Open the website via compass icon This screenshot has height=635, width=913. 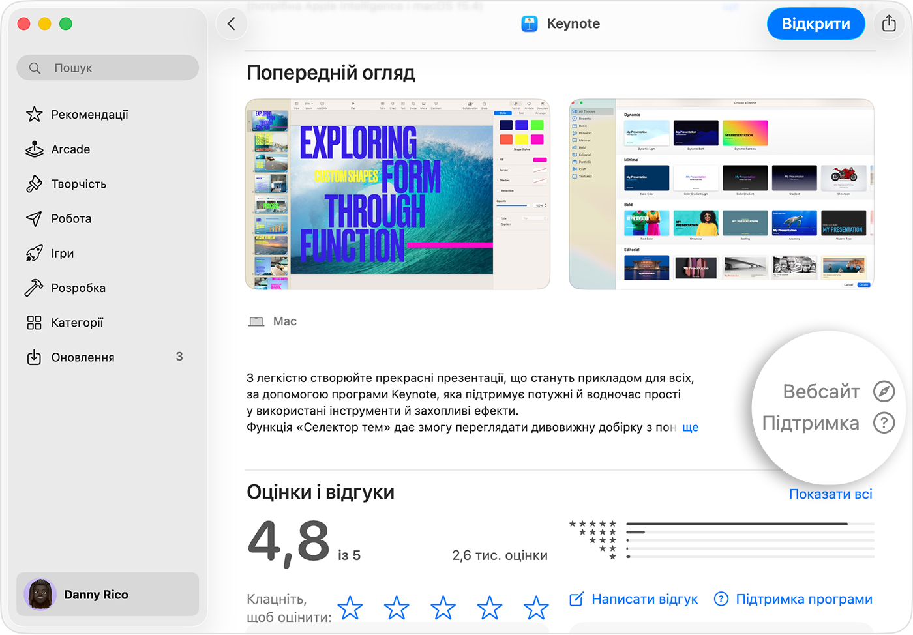point(883,391)
